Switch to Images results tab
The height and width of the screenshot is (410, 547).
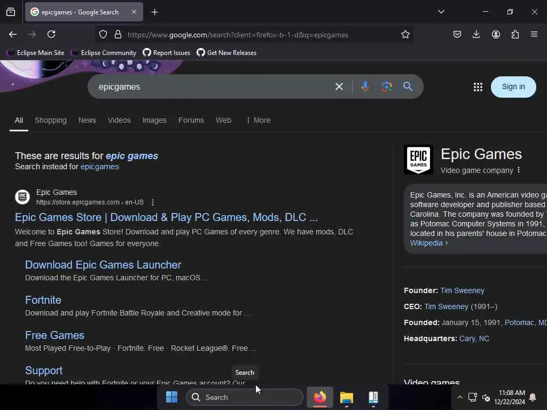point(154,120)
